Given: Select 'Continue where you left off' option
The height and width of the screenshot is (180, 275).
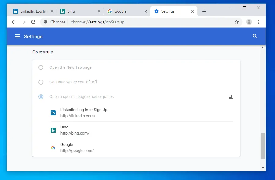Looking at the screenshot, I should (x=41, y=82).
